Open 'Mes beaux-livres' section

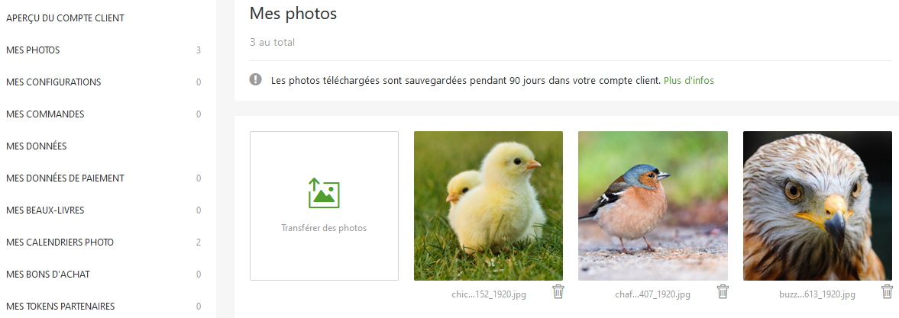(103, 210)
